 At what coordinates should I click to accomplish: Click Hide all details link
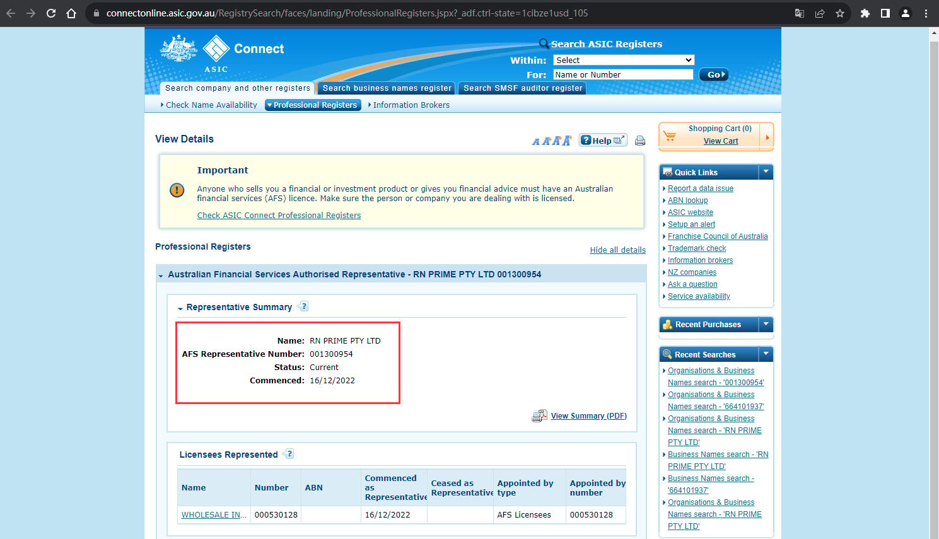[617, 250]
